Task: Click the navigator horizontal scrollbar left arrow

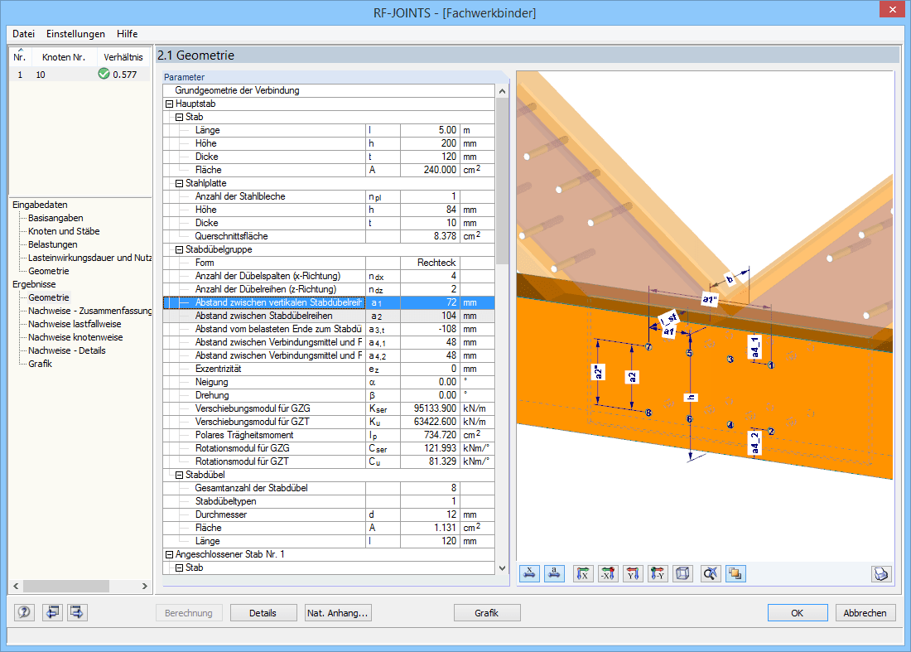Action: tap(17, 587)
